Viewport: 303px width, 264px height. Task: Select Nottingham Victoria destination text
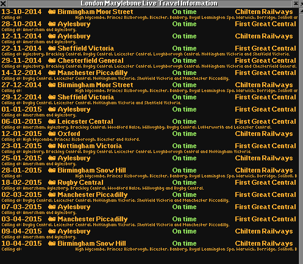click(90, 146)
